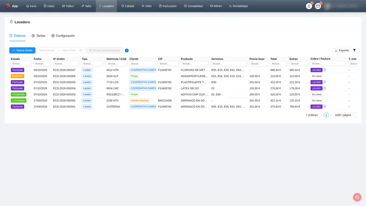Open invoice document icon for order ECD-2026-000005

324,82
